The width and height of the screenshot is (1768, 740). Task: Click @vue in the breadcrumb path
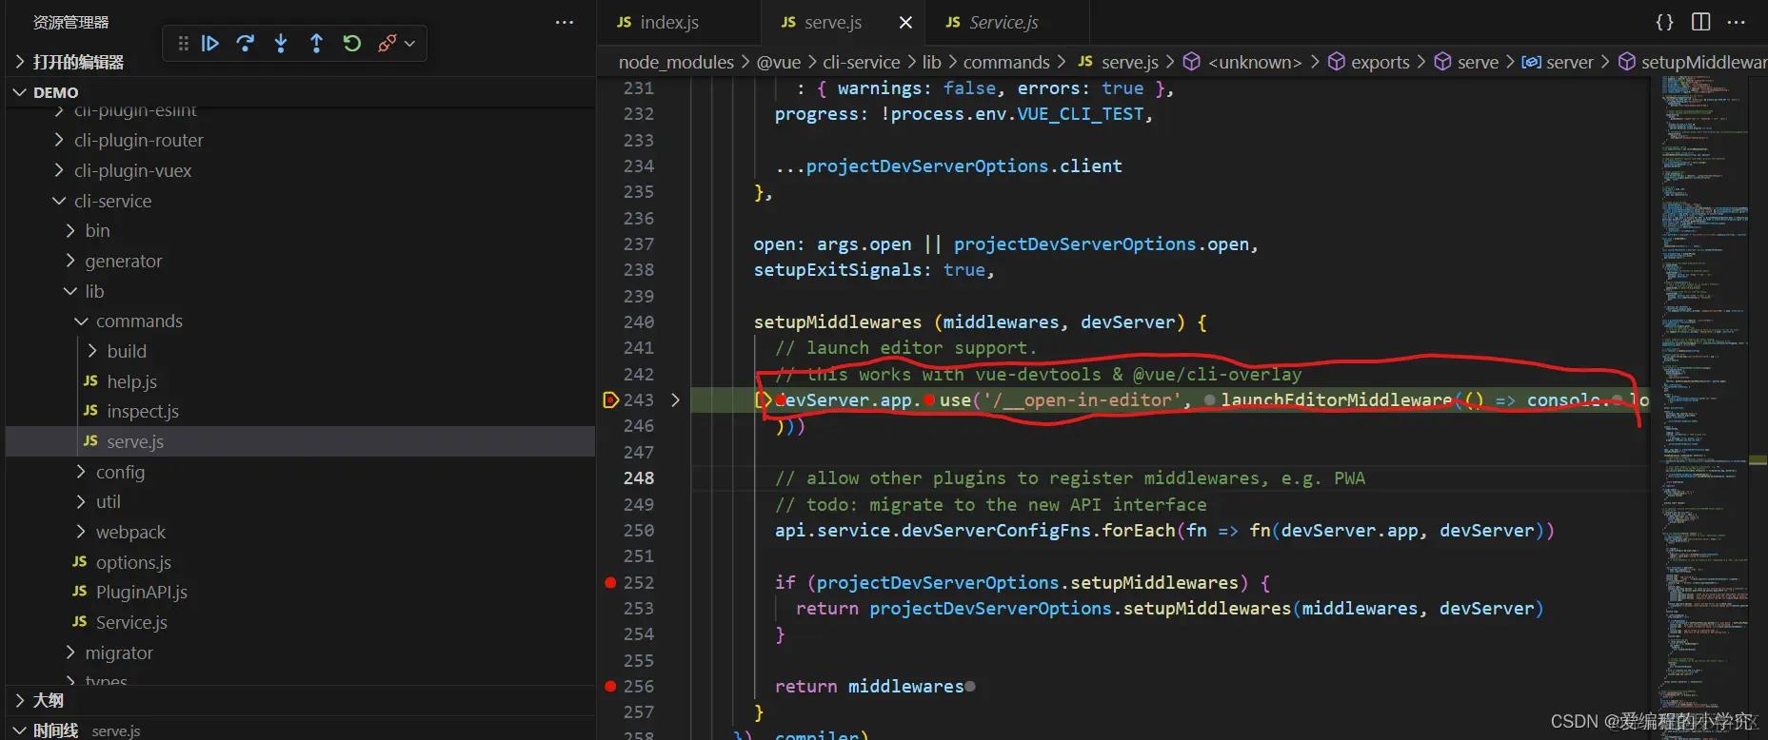(x=779, y=62)
